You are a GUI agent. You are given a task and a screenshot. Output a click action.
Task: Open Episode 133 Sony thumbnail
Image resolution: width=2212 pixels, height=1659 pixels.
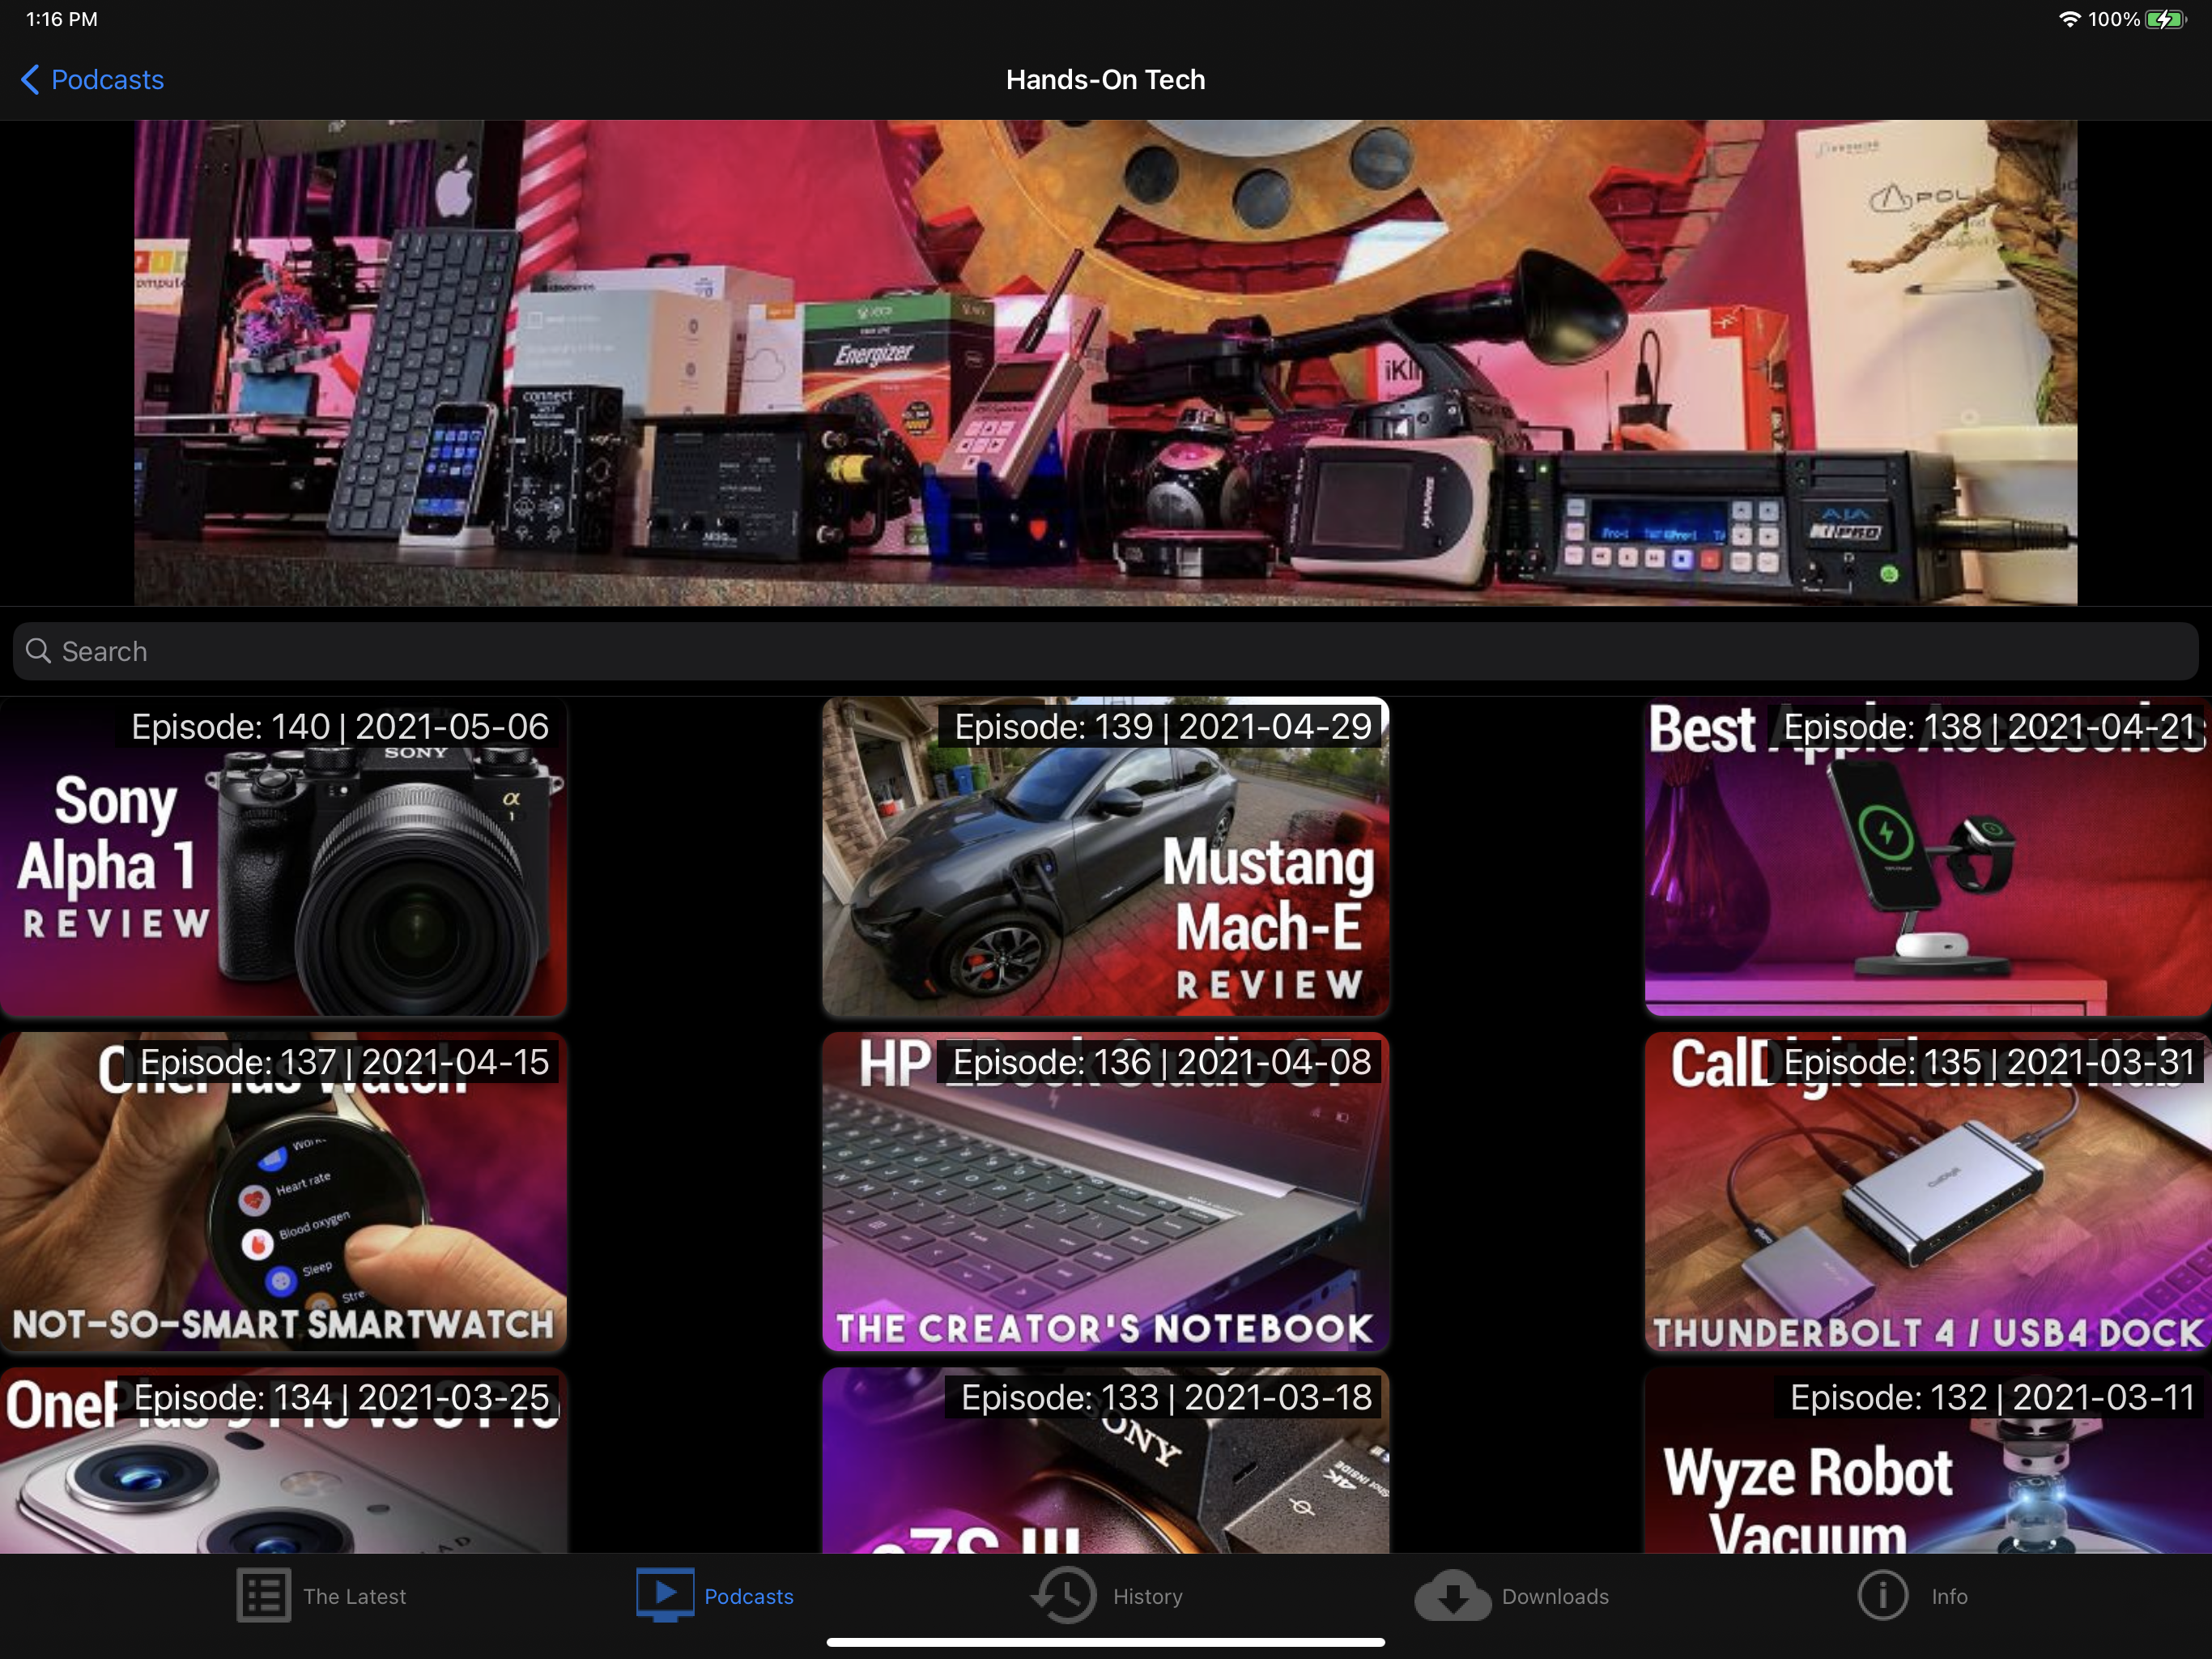(x=1106, y=1461)
